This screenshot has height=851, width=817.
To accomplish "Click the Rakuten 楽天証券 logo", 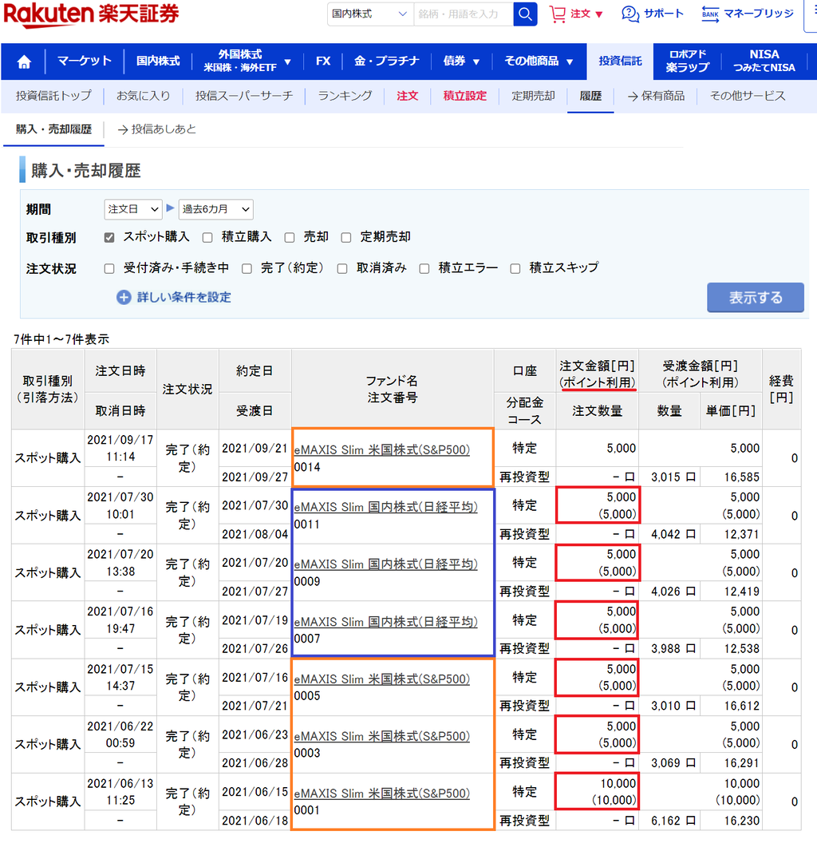I will coord(91,14).
